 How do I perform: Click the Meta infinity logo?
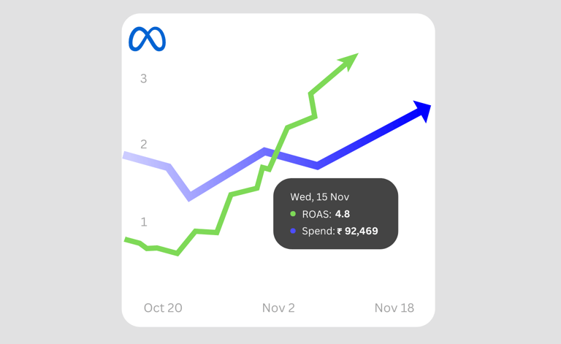147,39
